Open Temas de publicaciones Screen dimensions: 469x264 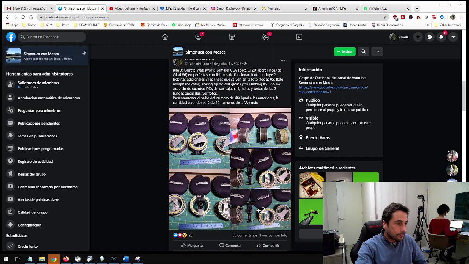[46, 136]
